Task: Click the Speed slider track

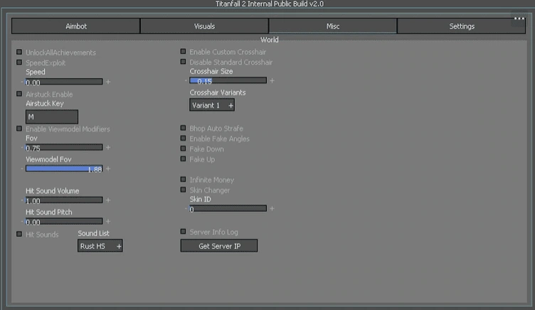Action: (x=64, y=82)
